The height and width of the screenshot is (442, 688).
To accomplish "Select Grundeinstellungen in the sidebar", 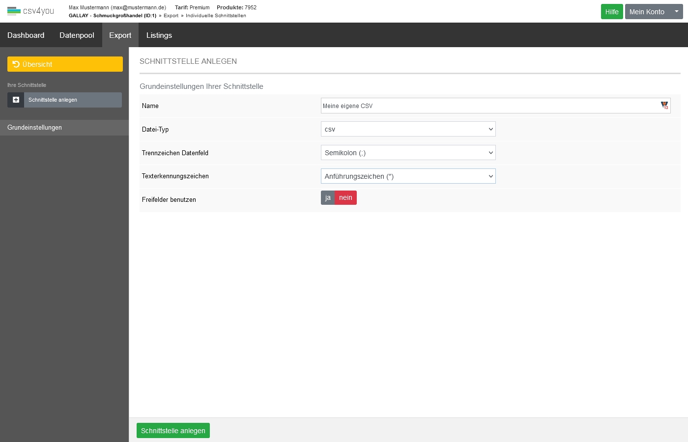I will 34,128.
